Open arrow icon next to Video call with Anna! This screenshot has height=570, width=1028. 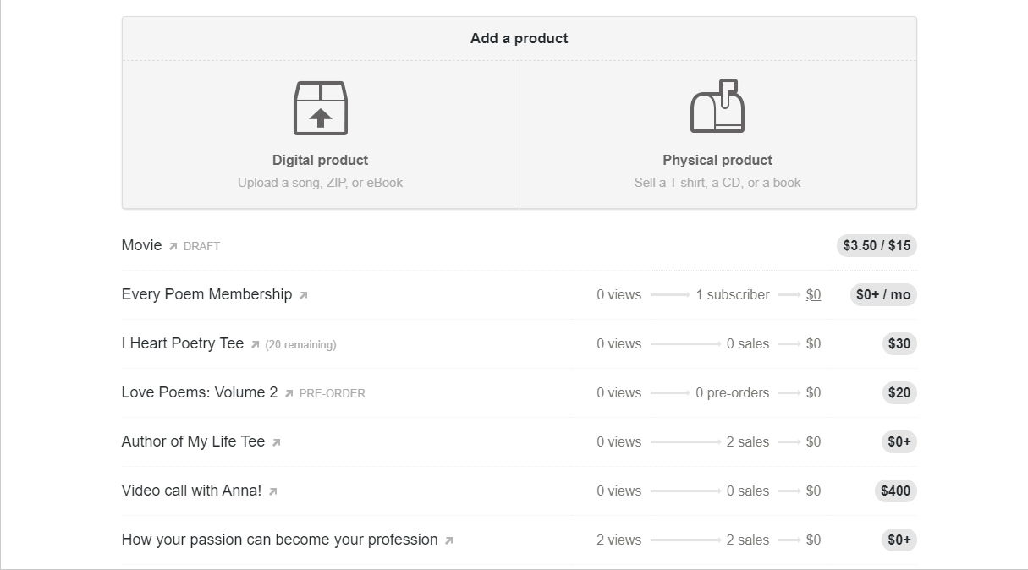tap(272, 491)
